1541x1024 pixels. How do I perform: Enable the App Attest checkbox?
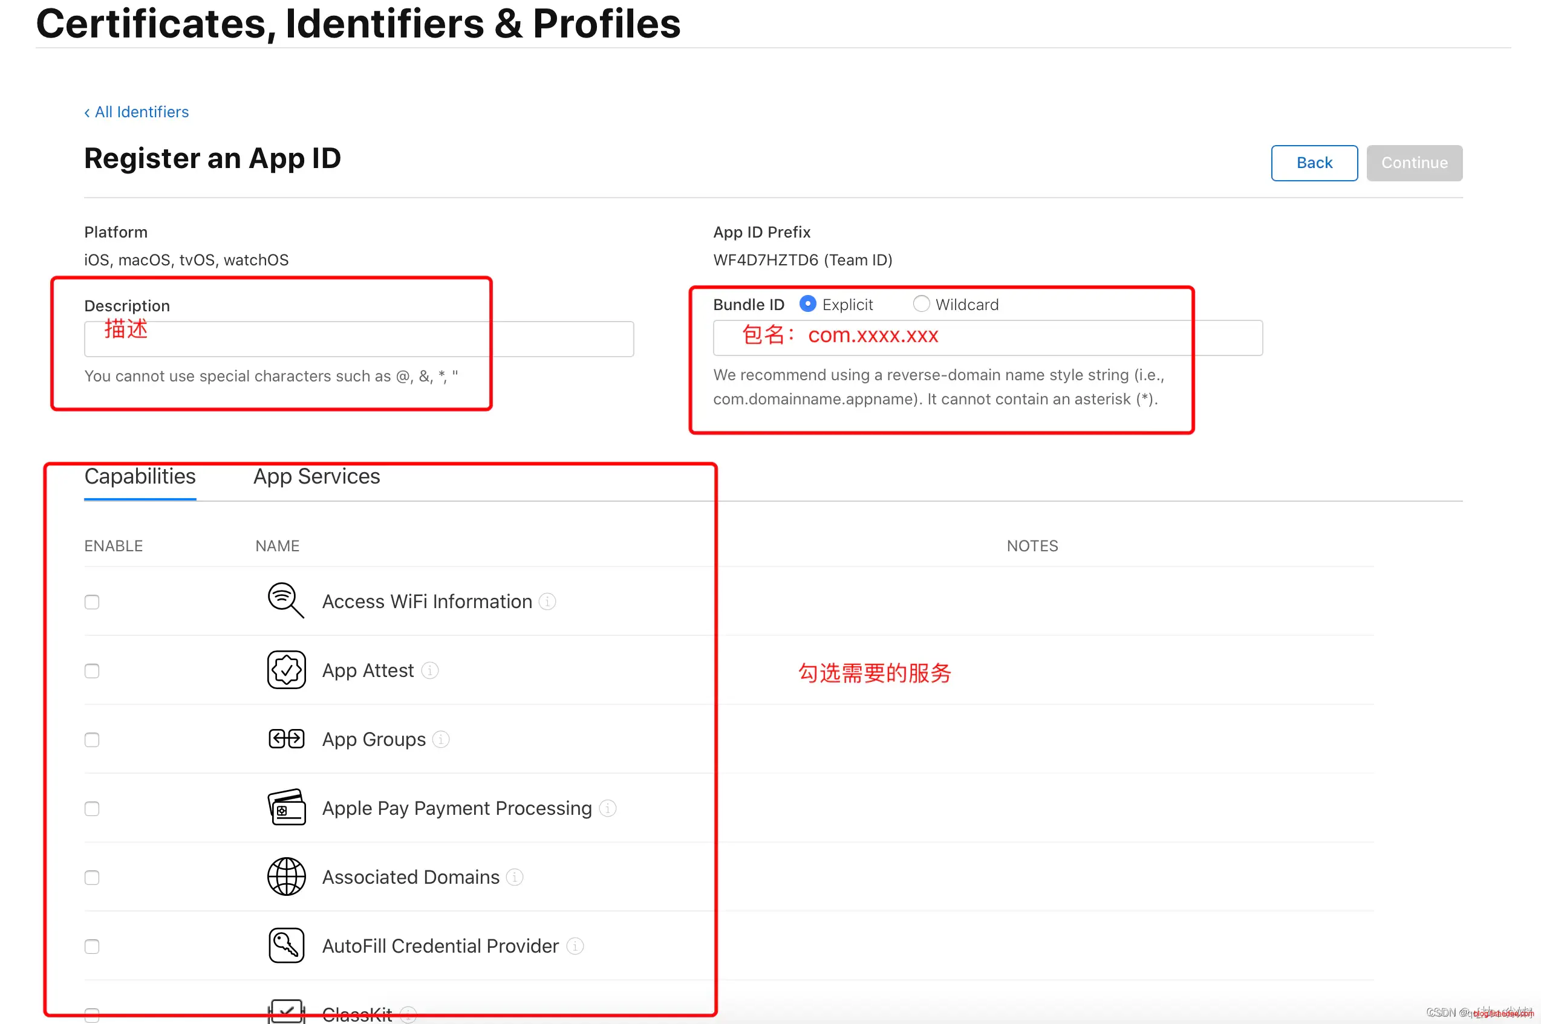click(x=92, y=672)
